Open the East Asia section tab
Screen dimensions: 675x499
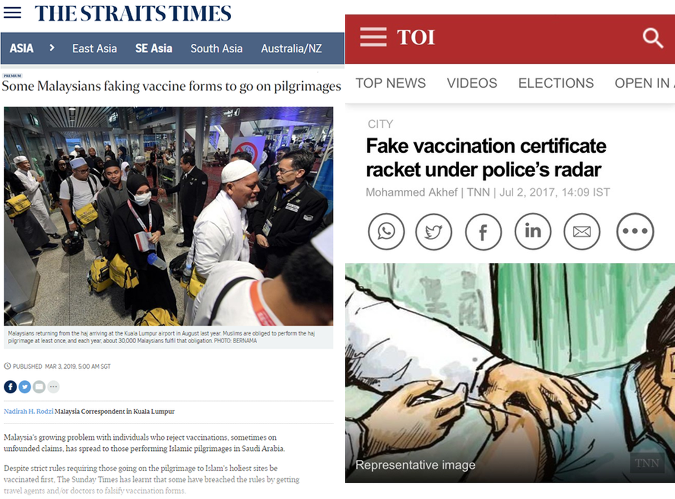pyautogui.click(x=94, y=48)
